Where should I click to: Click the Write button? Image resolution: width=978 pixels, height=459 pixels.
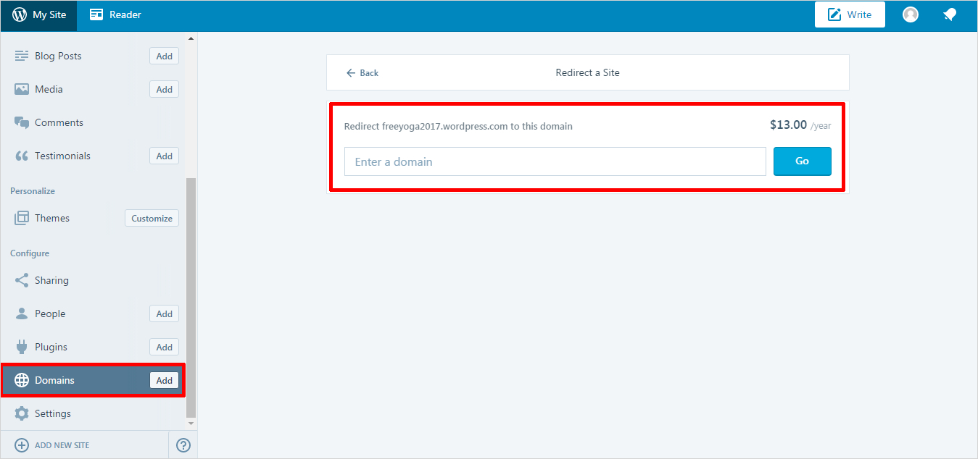(849, 14)
